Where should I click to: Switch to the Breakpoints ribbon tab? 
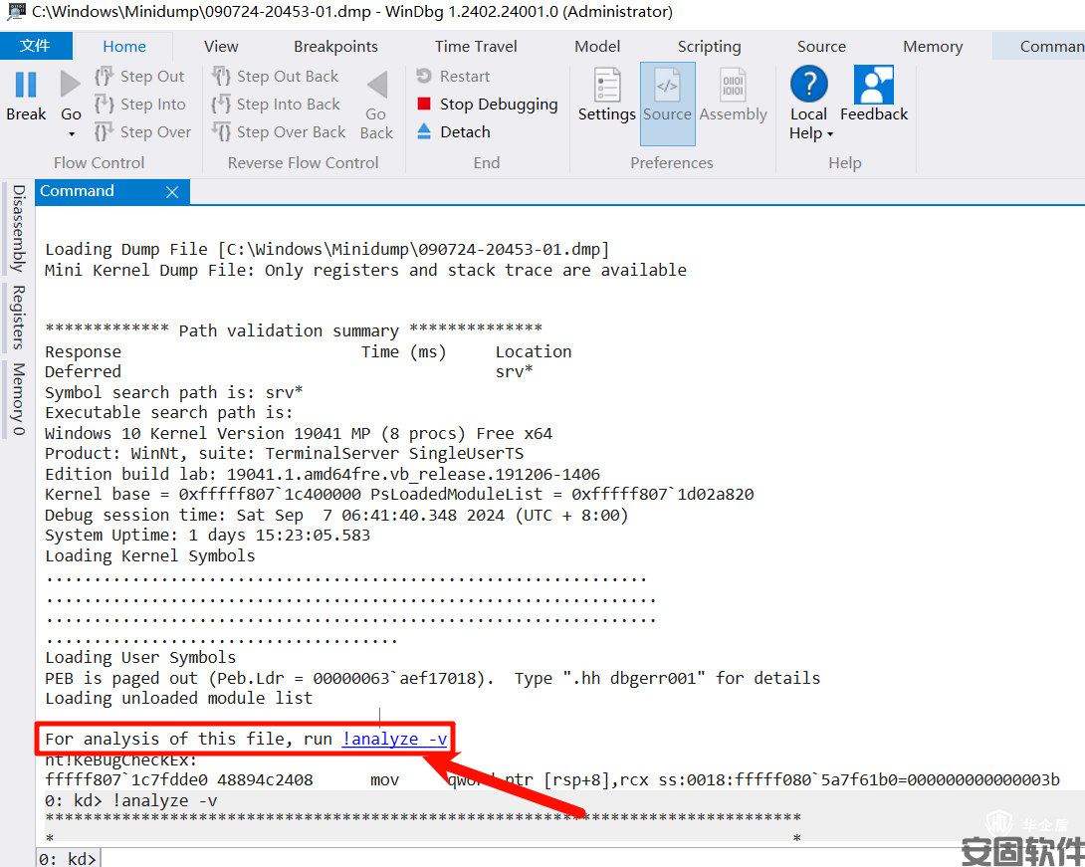pos(335,47)
